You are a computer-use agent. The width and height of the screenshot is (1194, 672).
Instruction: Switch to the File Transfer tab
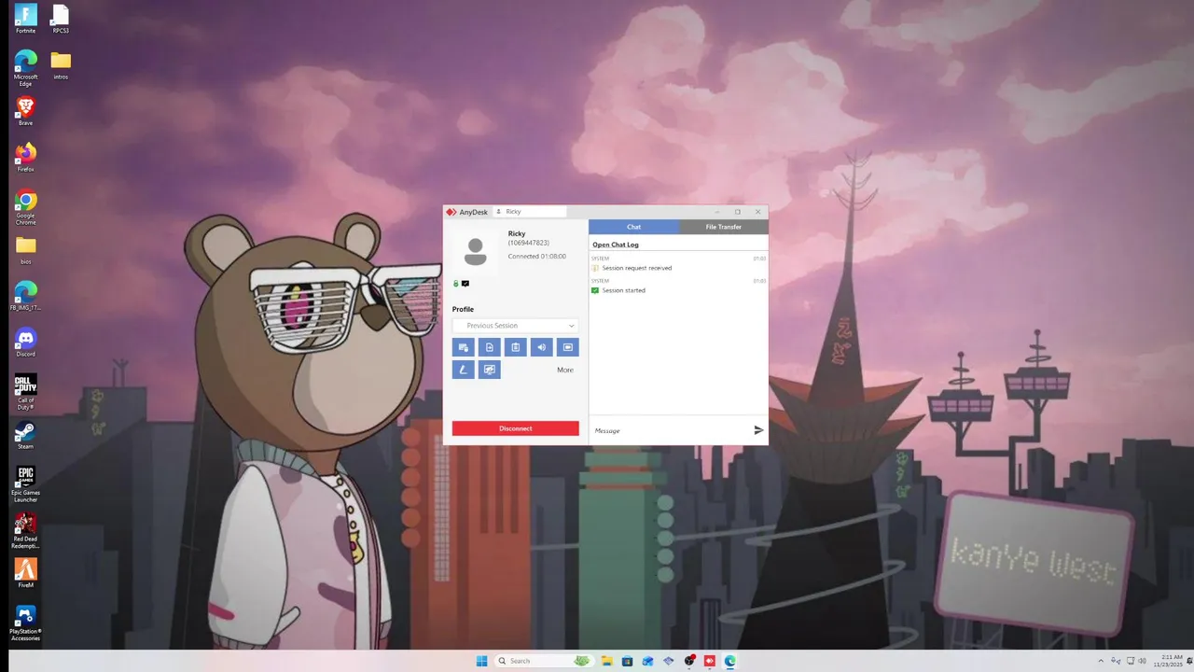724,227
